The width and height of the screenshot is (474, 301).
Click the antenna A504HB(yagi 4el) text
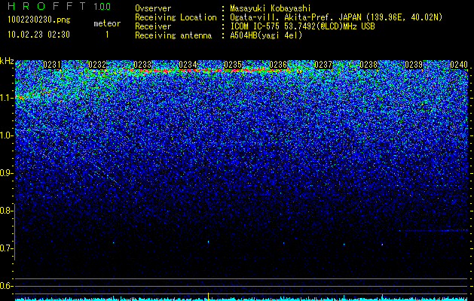pyautogui.click(x=266, y=35)
